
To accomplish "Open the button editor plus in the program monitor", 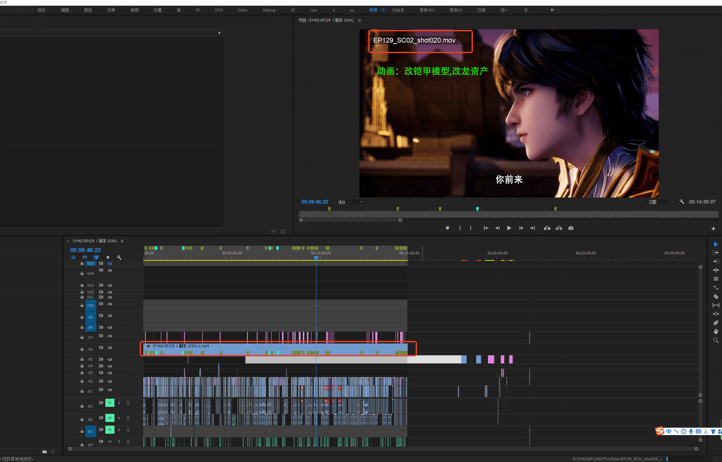I will pyautogui.click(x=713, y=228).
